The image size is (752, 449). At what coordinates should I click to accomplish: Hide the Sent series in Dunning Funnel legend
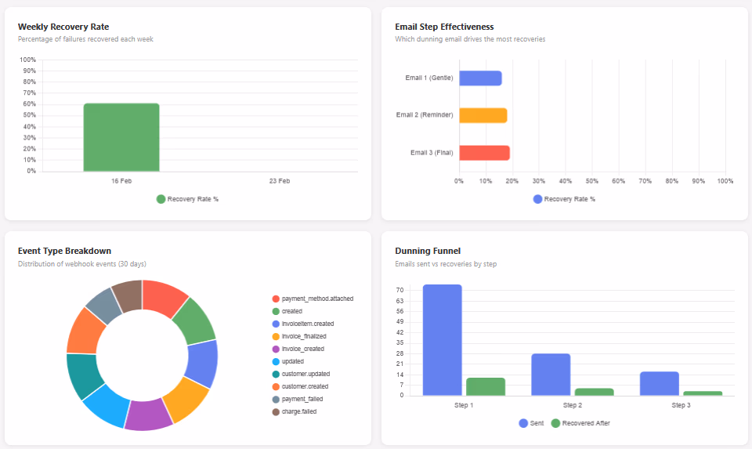click(x=530, y=423)
